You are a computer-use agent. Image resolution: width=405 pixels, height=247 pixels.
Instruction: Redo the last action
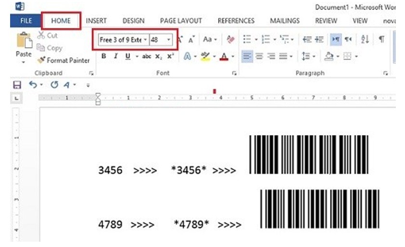54,85
